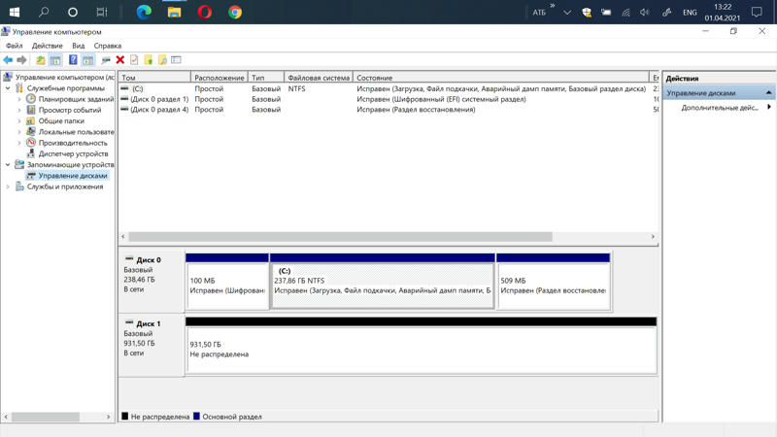Sort by Файловая система column header

click(319, 78)
